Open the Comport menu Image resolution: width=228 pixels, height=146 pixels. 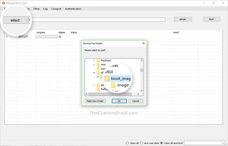[56, 9]
